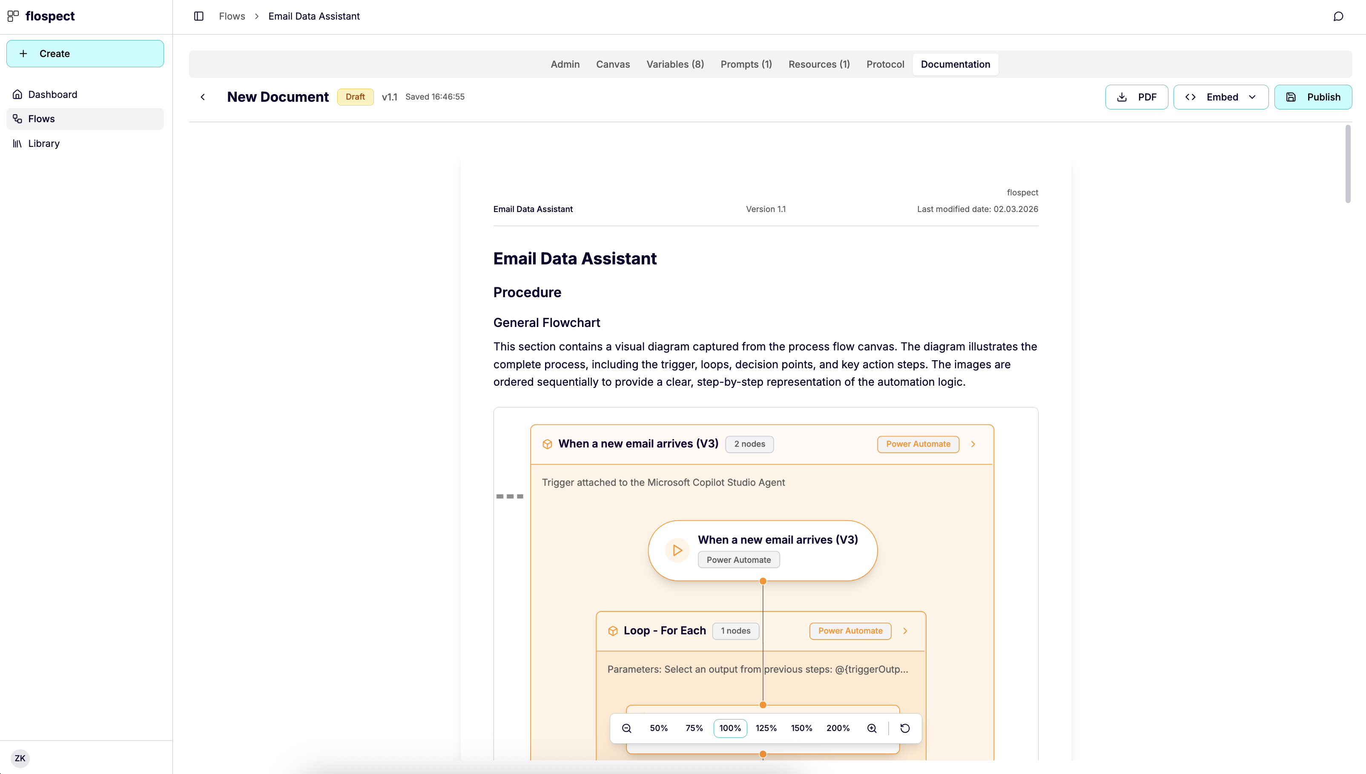Collapse the sidebar using the panel toggle icon
Screen dimensions: 1366x774
click(x=199, y=16)
